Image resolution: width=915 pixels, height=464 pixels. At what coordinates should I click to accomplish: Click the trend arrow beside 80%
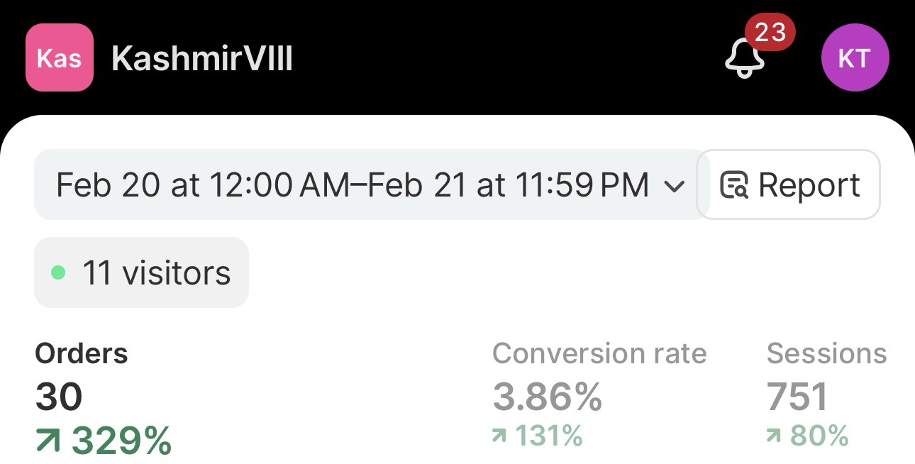pos(774,436)
